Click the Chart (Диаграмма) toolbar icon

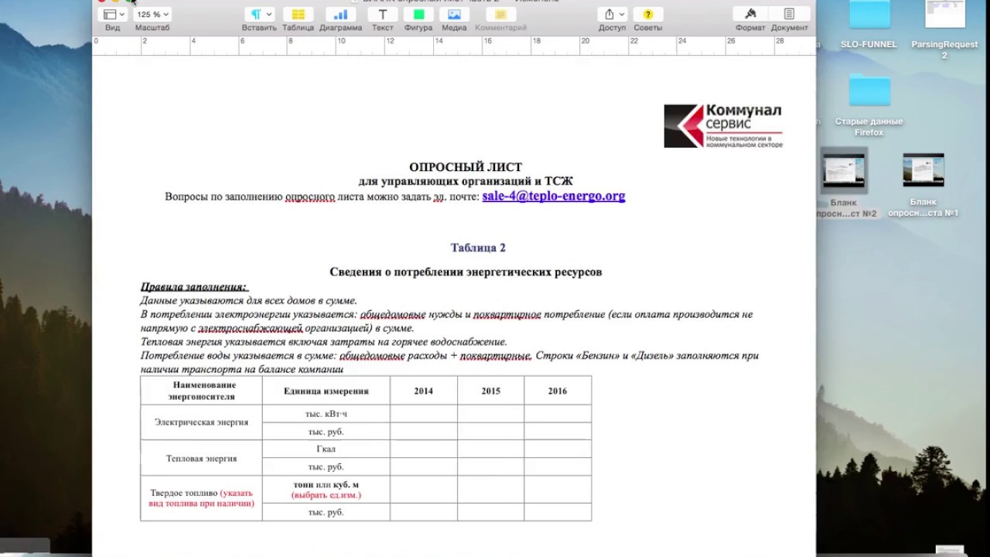(340, 15)
